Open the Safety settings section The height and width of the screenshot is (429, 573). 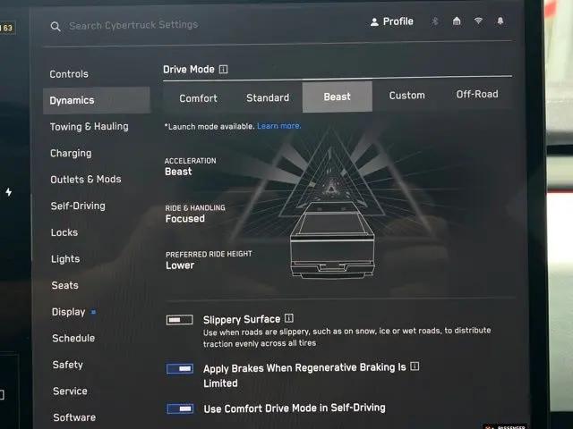click(68, 365)
